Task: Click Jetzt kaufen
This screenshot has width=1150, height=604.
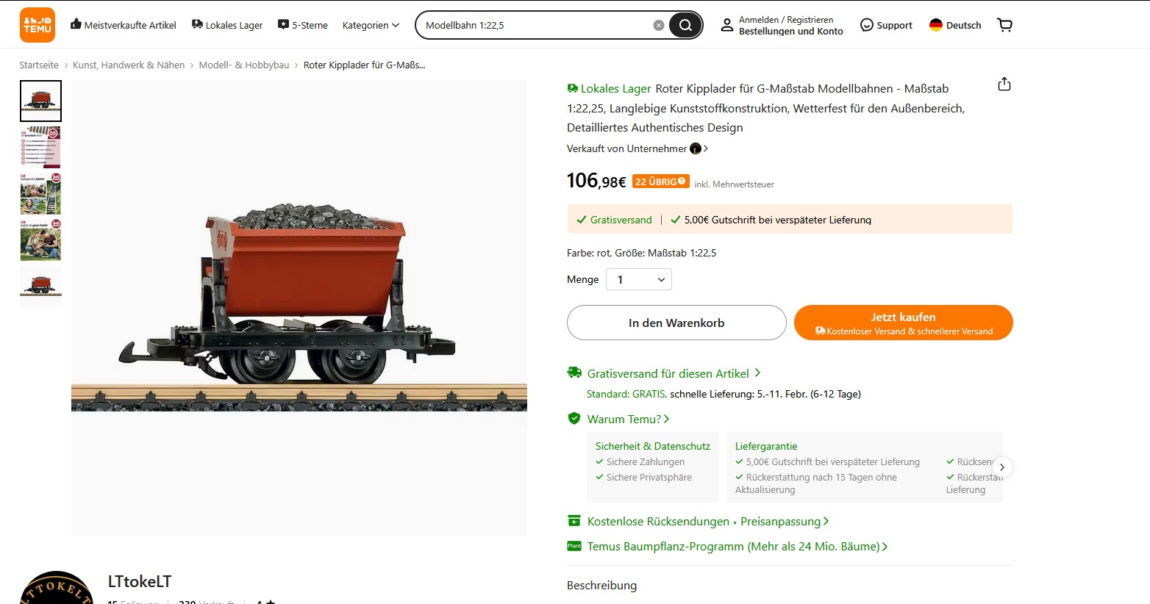Action: [903, 322]
